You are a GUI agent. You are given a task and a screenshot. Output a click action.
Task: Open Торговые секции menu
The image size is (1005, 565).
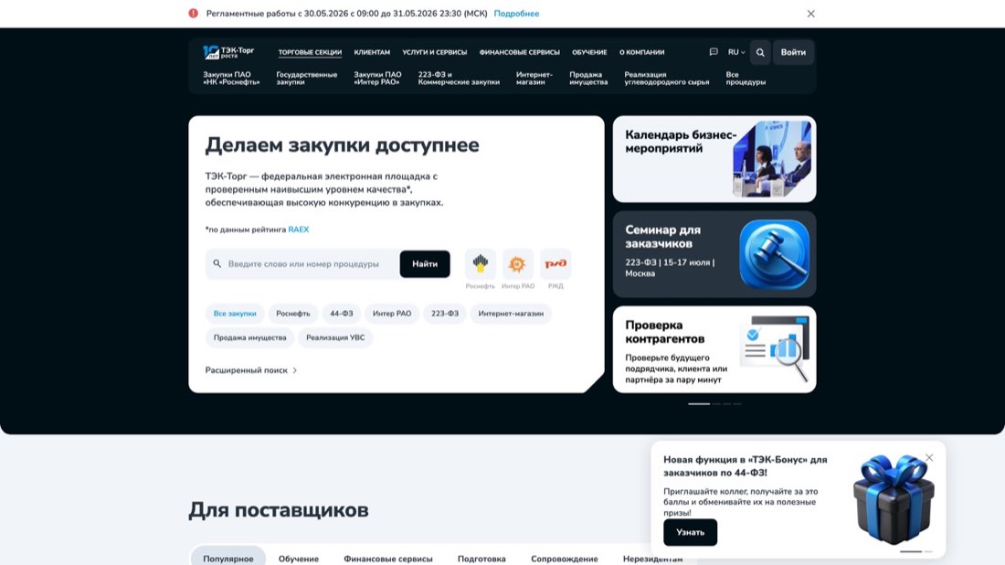[310, 52]
